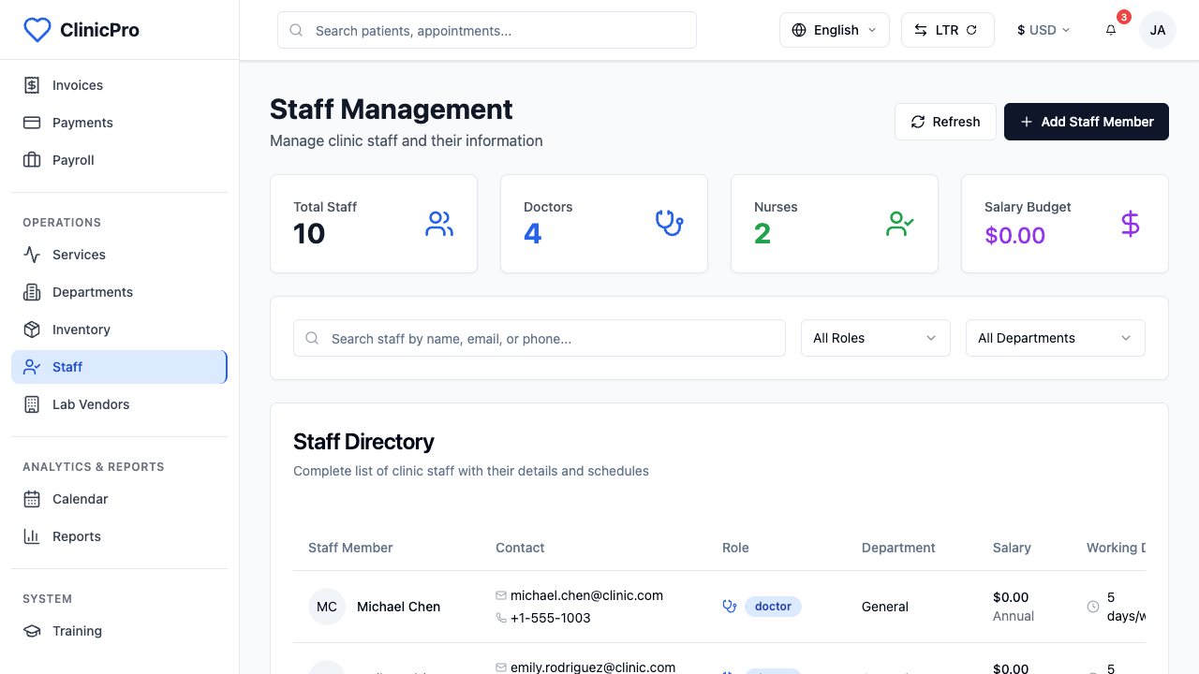Click the Staff user-check sidebar icon
Image resolution: width=1199 pixels, height=674 pixels.
[x=32, y=367]
